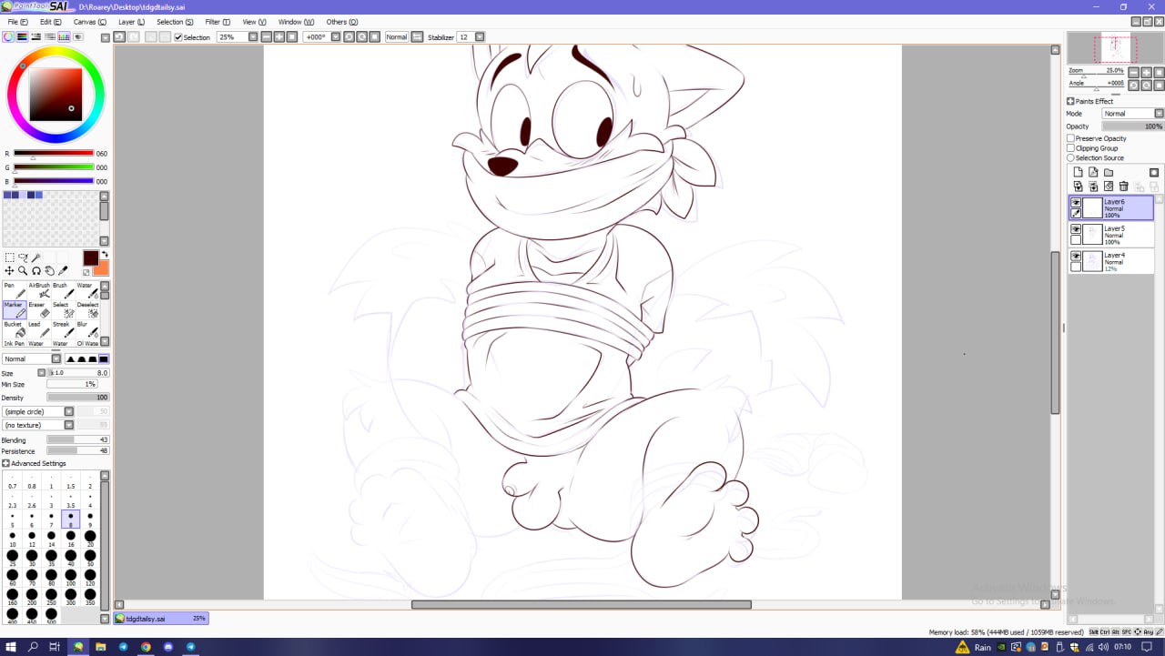Create a new layer folder
The width and height of the screenshot is (1165, 656).
[1109, 172]
